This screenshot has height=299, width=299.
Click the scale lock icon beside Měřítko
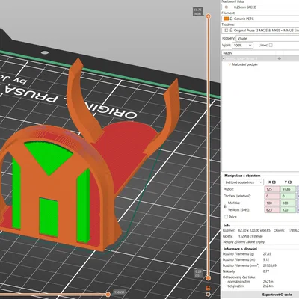pos(226,206)
